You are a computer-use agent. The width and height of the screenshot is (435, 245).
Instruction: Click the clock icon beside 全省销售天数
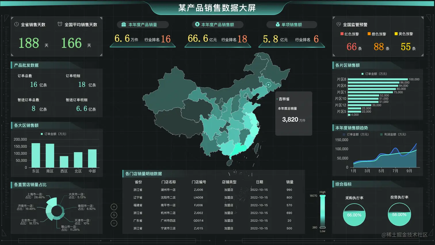16,24
